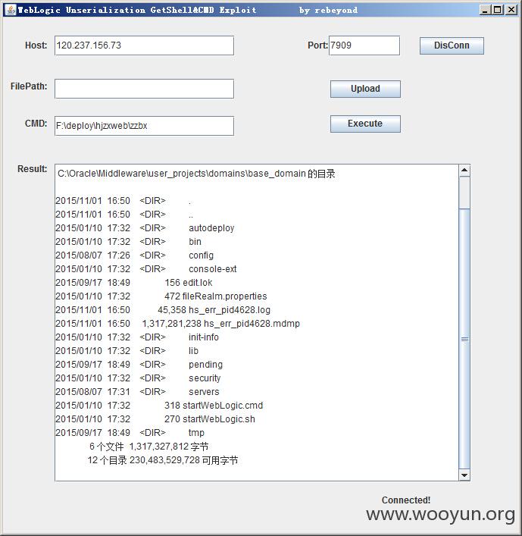Click the hs_err_pid4628.mdmp entry
Image resolution: width=522 pixels, height=536 pixels.
coord(177,324)
